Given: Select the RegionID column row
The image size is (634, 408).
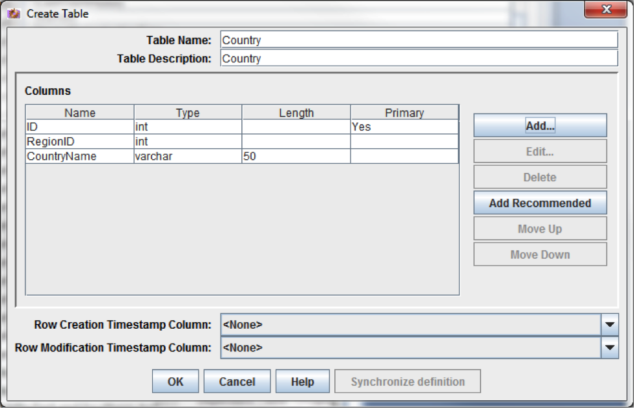Looking at the screenshot, I should (242, 142).
